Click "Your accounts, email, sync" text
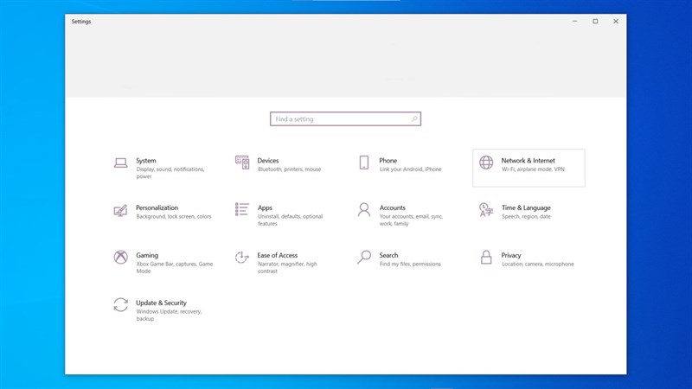Screen dimensions: 692x389 (x=411, y=217)
